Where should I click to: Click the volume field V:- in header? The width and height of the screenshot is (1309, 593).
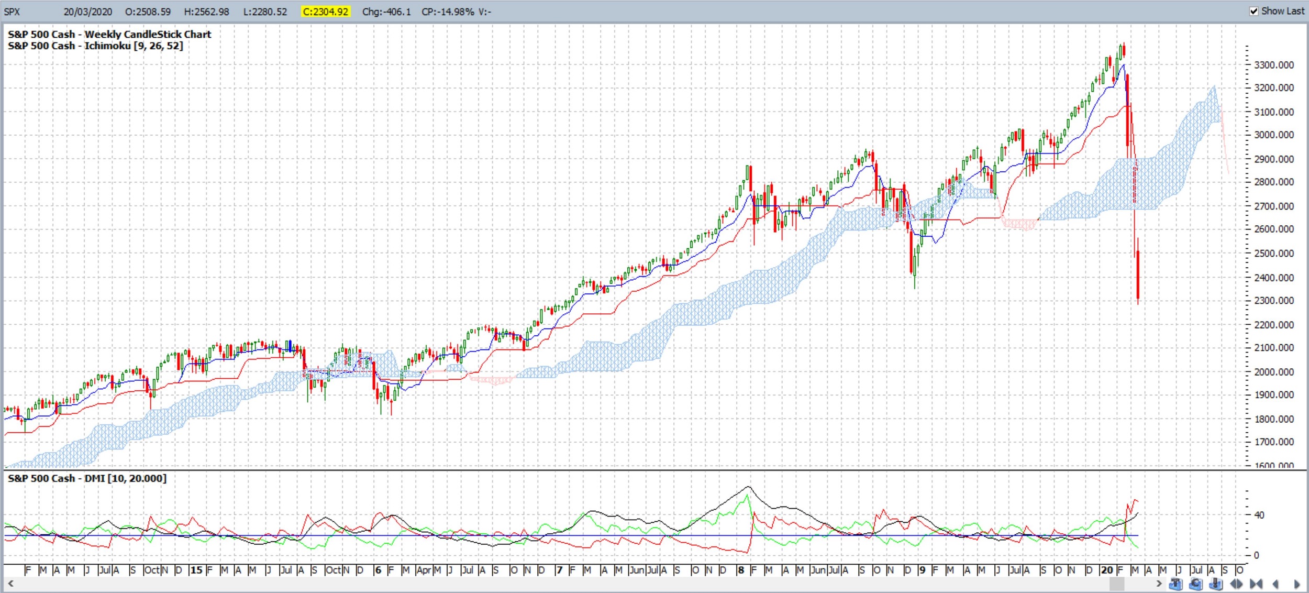(x=485, y=12)
